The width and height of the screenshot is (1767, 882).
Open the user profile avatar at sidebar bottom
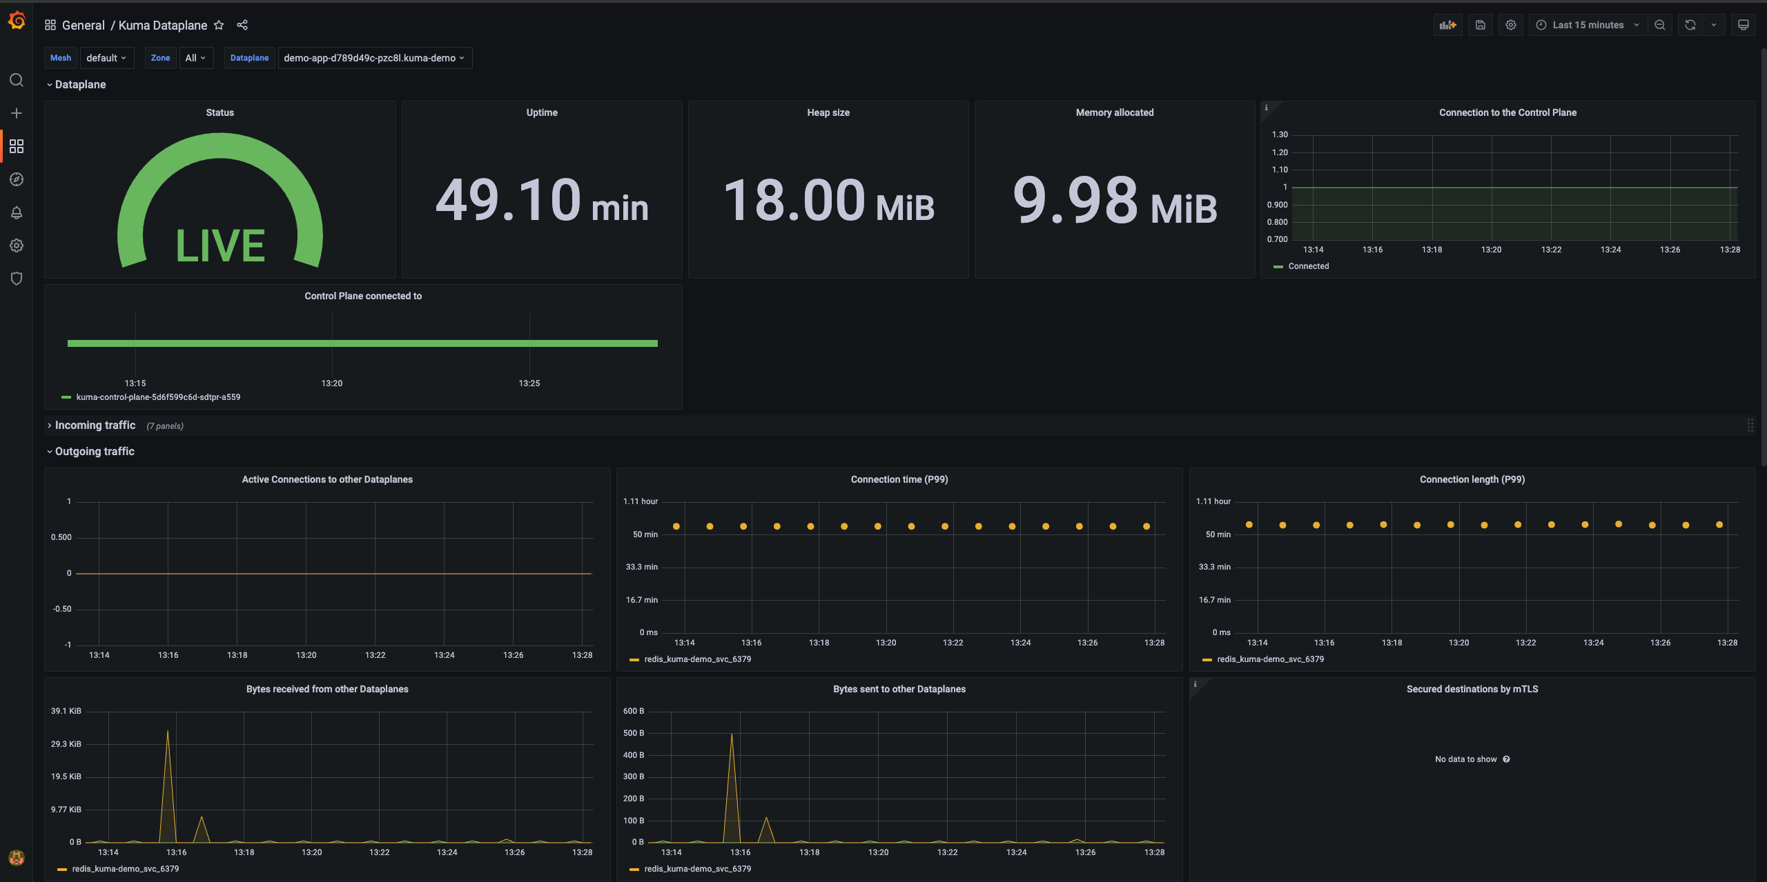(x=17, y=858)
